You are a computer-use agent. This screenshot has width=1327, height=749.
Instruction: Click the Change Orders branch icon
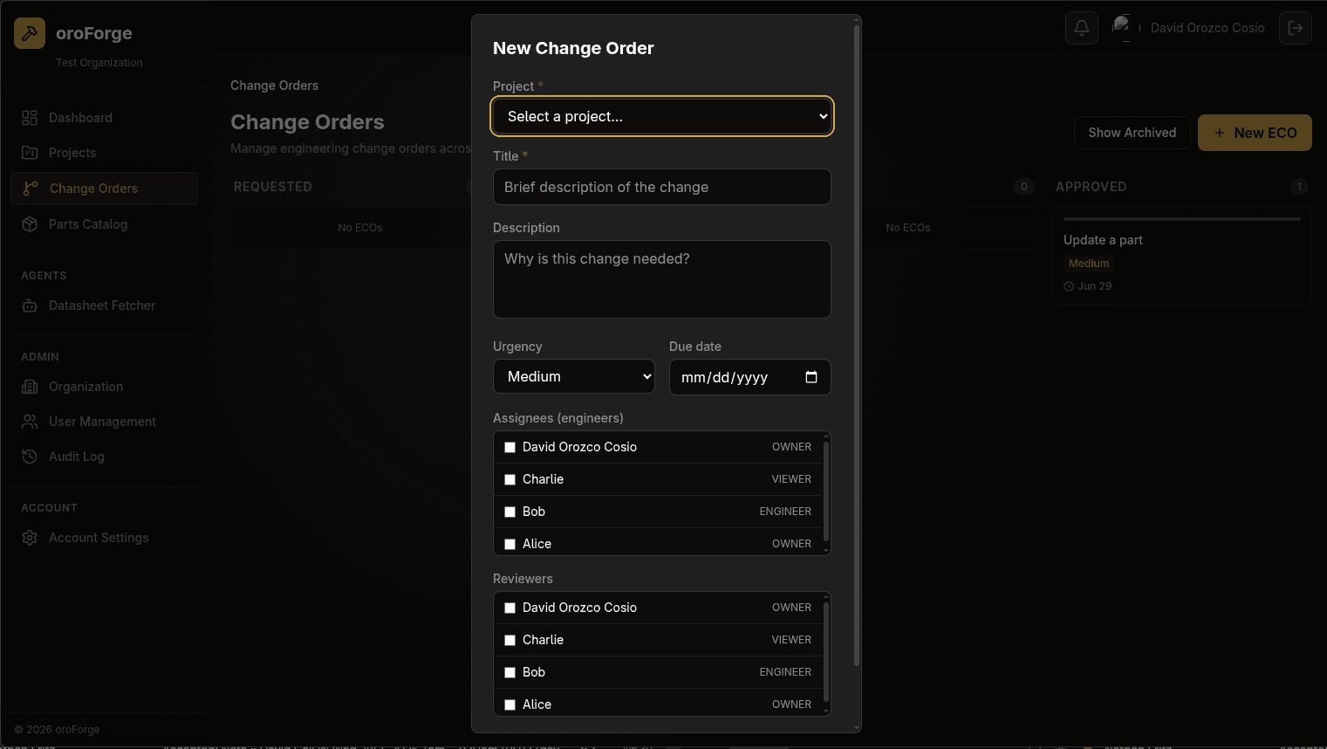[x=31, y=189]
